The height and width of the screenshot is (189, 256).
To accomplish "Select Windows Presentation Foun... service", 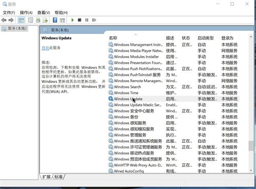I will tap(173, 63).
